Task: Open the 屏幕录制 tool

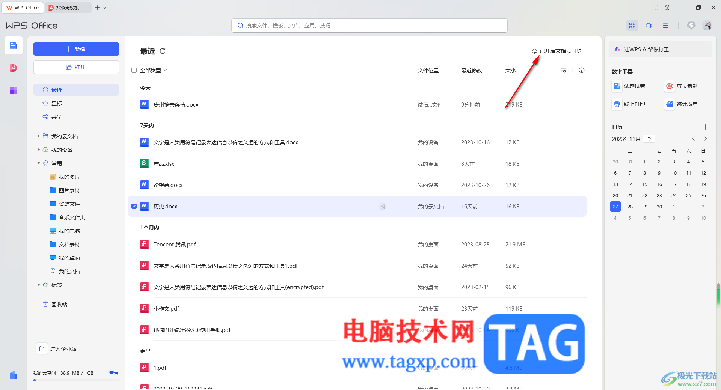Action: 681,86
